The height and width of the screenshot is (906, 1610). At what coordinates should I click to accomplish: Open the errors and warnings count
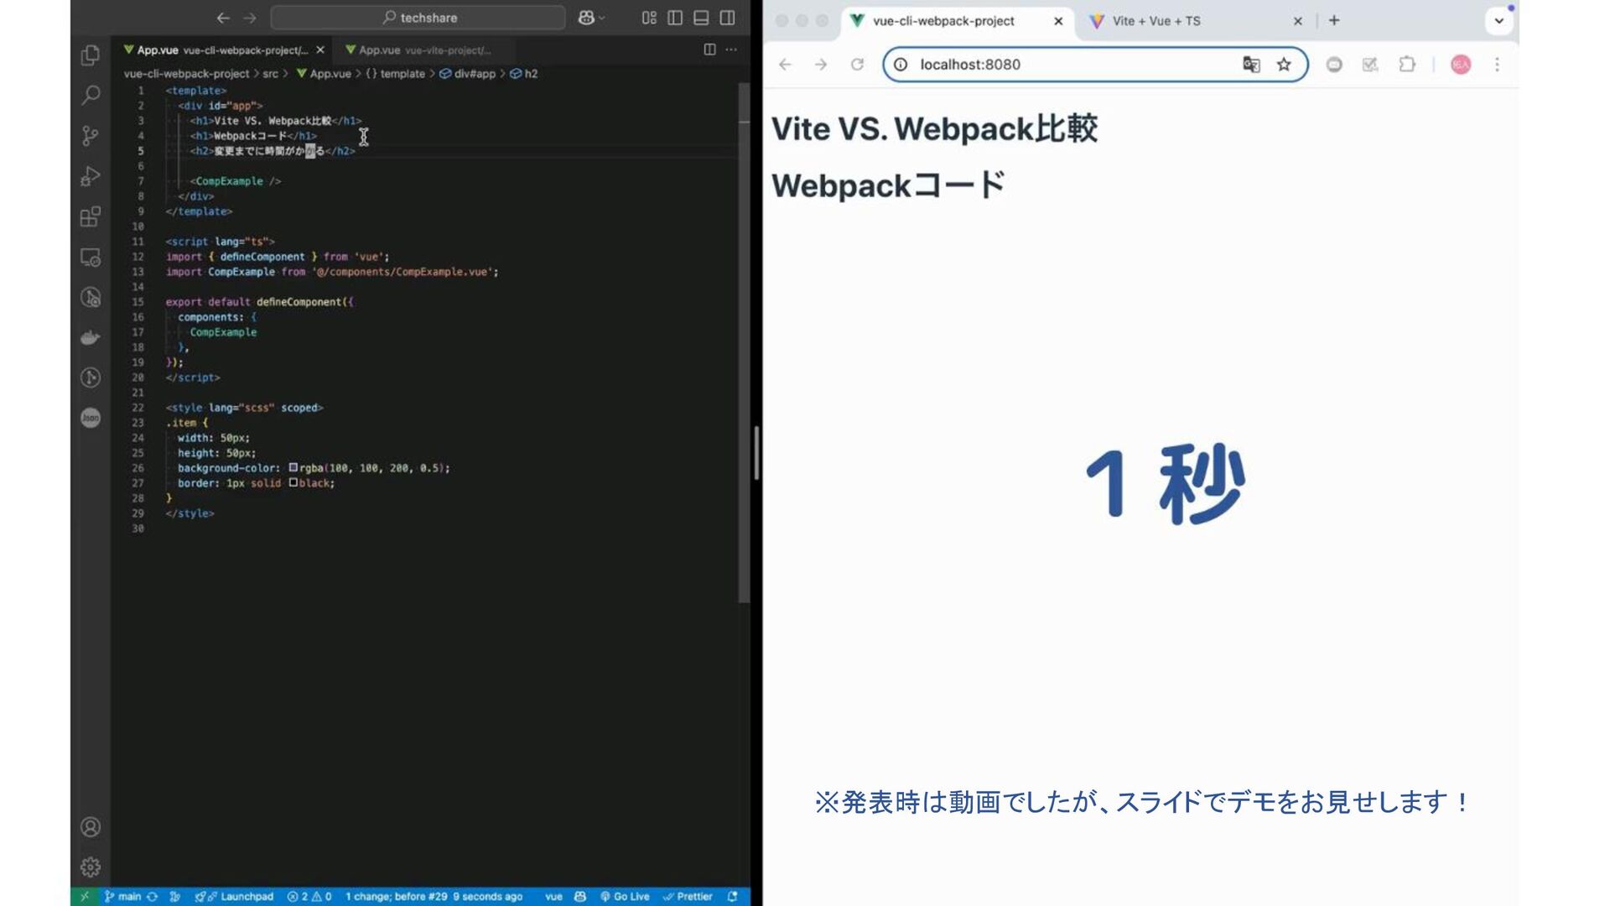click(x=309, y=896)
